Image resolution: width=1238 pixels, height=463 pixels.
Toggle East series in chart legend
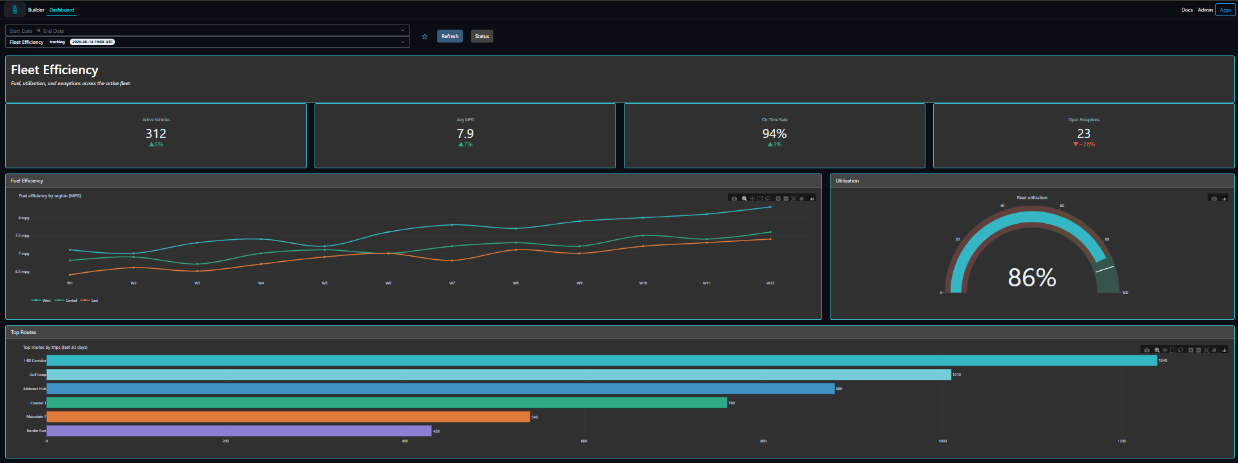[x=89, y=300]
